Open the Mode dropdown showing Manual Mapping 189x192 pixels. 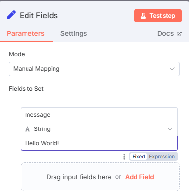[94, 69]
